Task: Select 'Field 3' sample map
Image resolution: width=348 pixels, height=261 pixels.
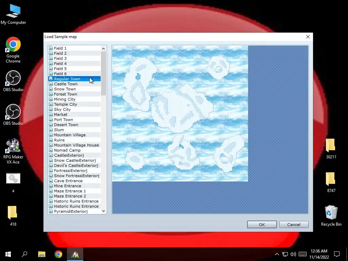Action: pos(74,58)
